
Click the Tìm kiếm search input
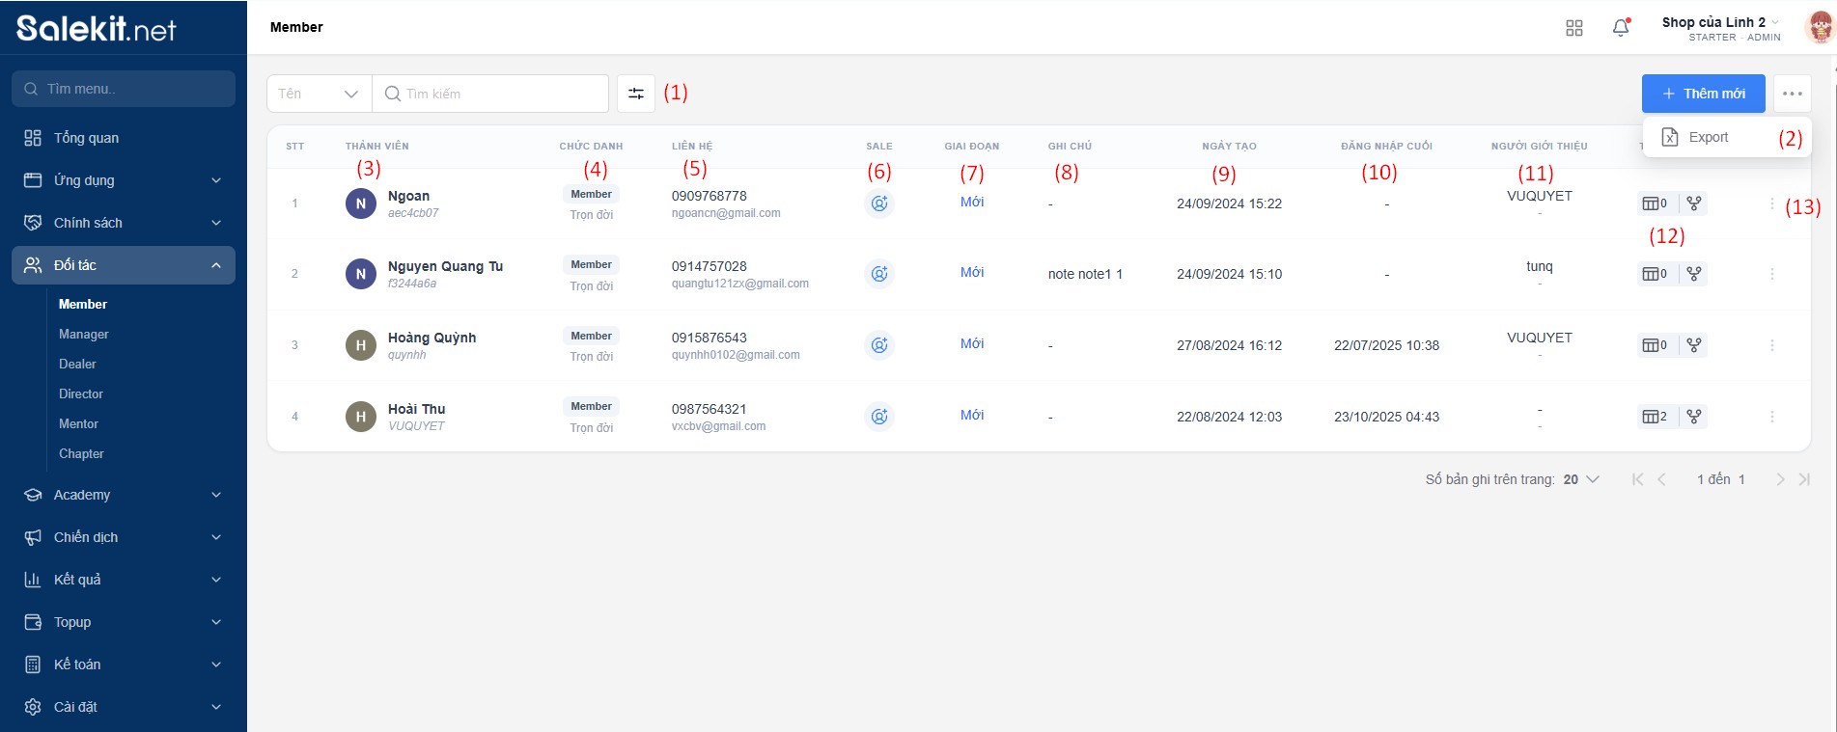(492, 94)
